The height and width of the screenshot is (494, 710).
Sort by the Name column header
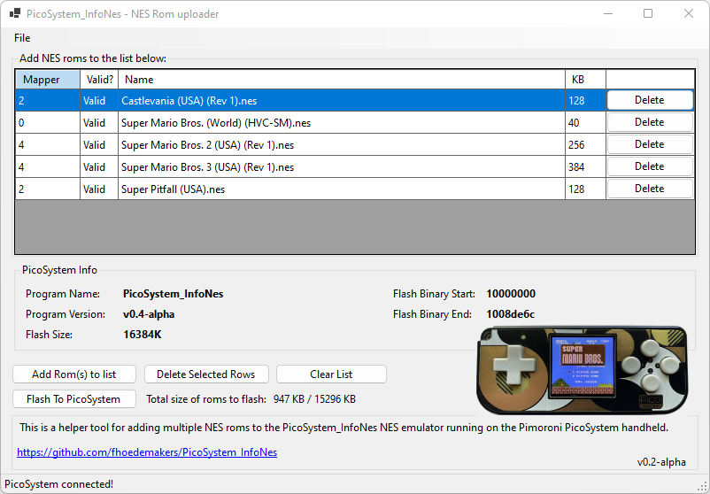[x=342, y=80]
